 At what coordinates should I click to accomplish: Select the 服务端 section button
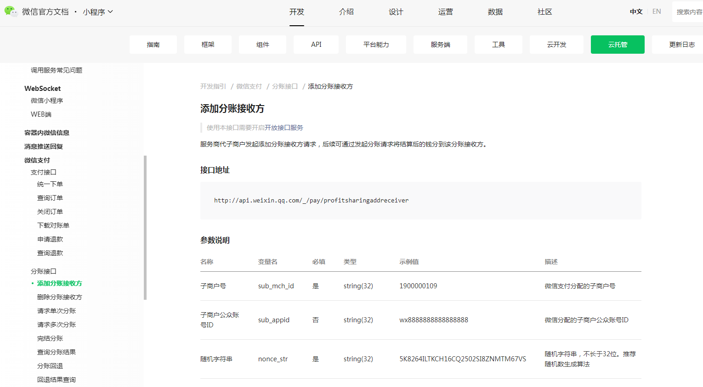pos(440,45)
